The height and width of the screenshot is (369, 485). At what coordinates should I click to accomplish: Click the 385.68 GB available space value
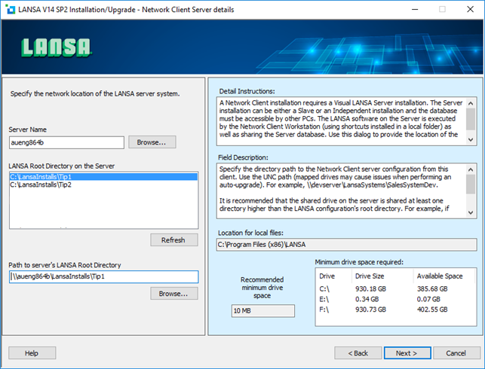(432, 289)
